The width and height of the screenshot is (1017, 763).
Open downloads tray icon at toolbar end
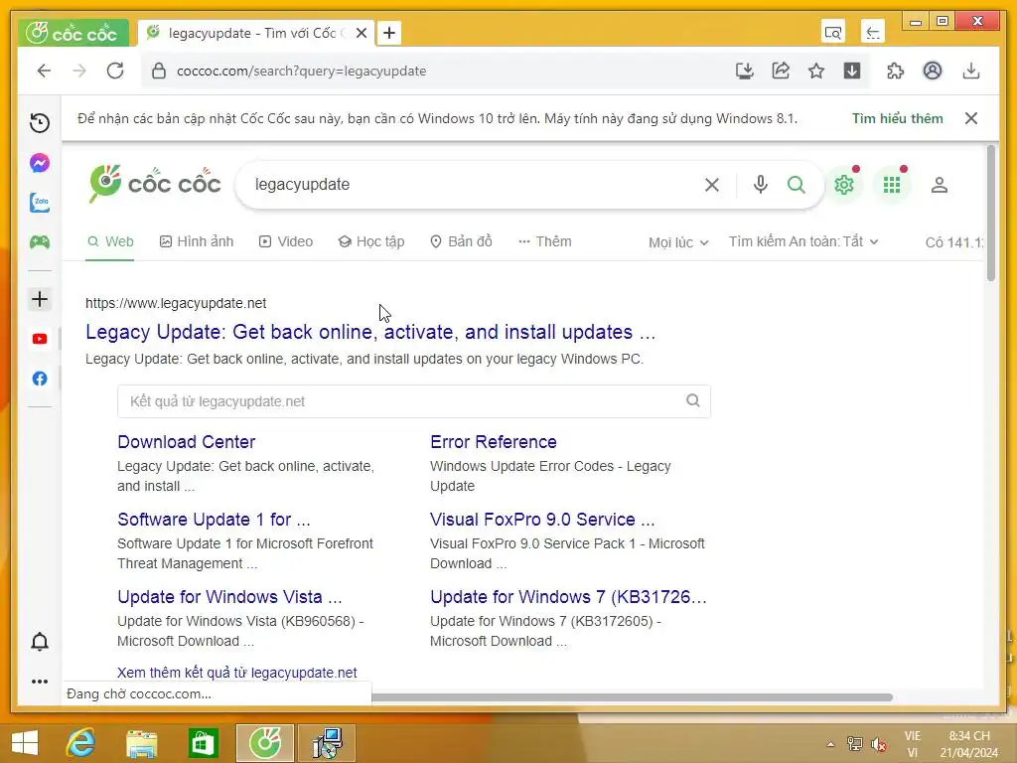coord(971,71)
